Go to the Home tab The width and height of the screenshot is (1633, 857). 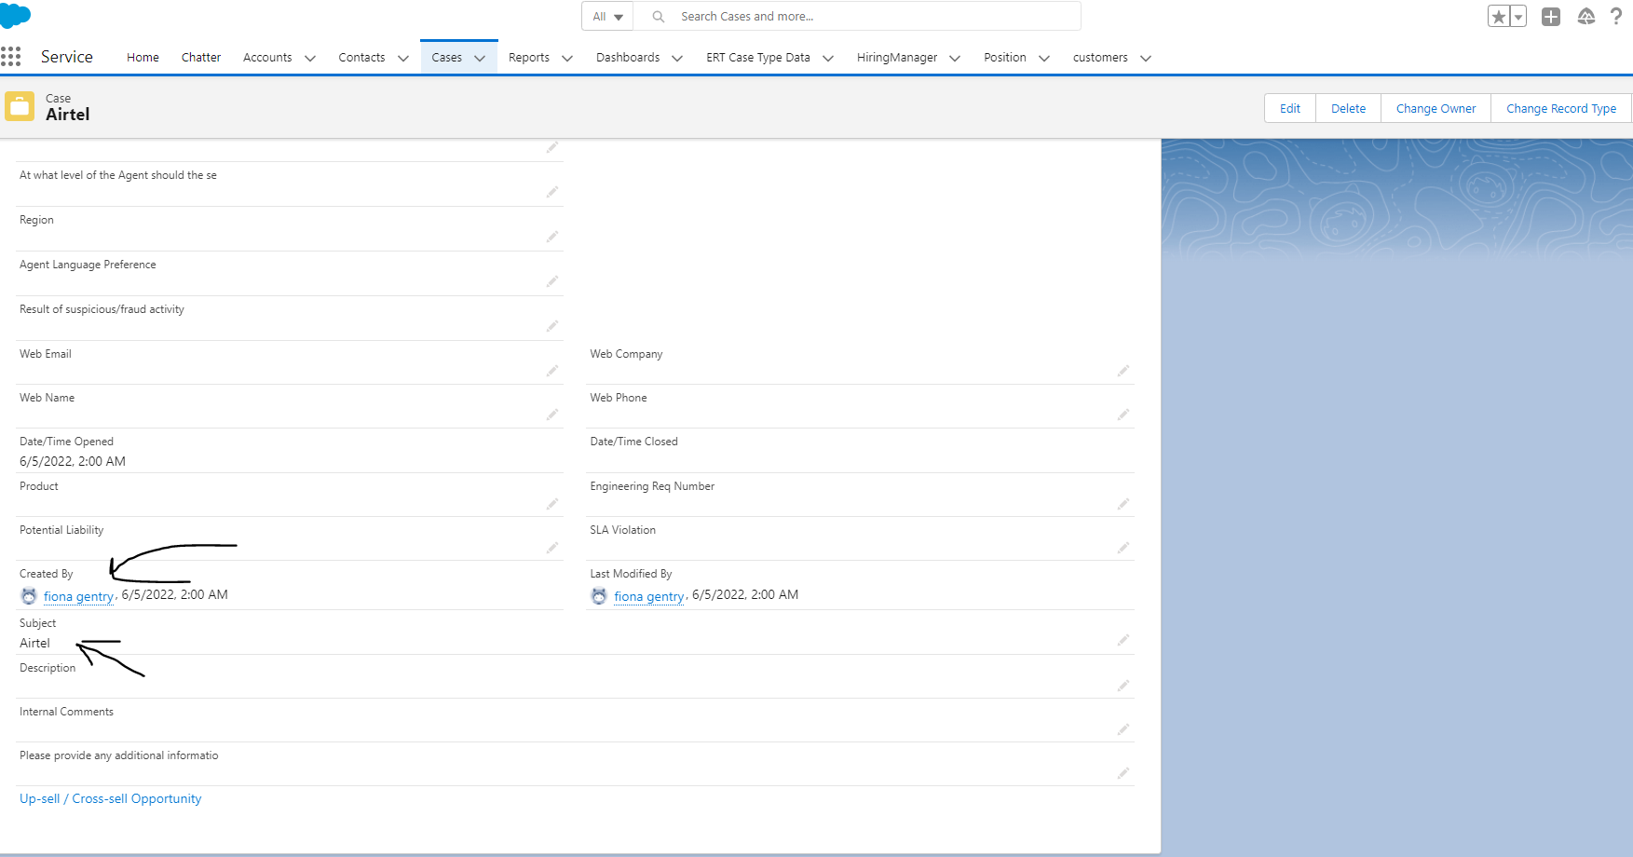point(143,58)
